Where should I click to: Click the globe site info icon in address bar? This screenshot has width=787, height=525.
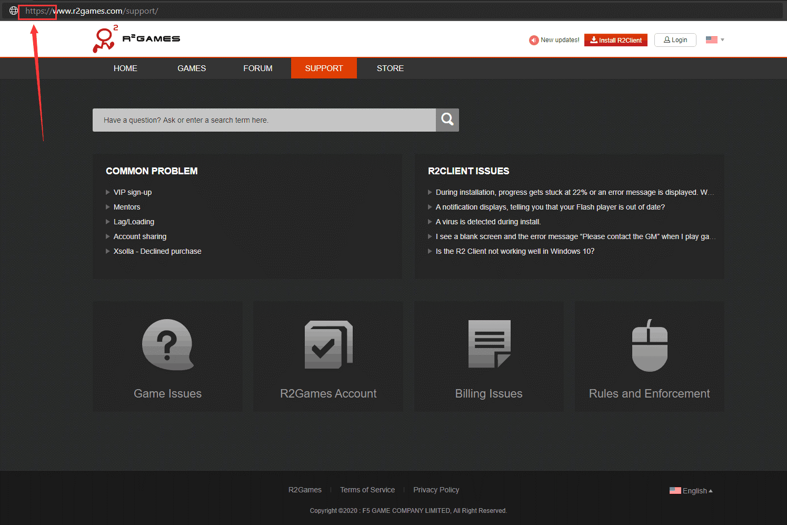click(14, 11)
